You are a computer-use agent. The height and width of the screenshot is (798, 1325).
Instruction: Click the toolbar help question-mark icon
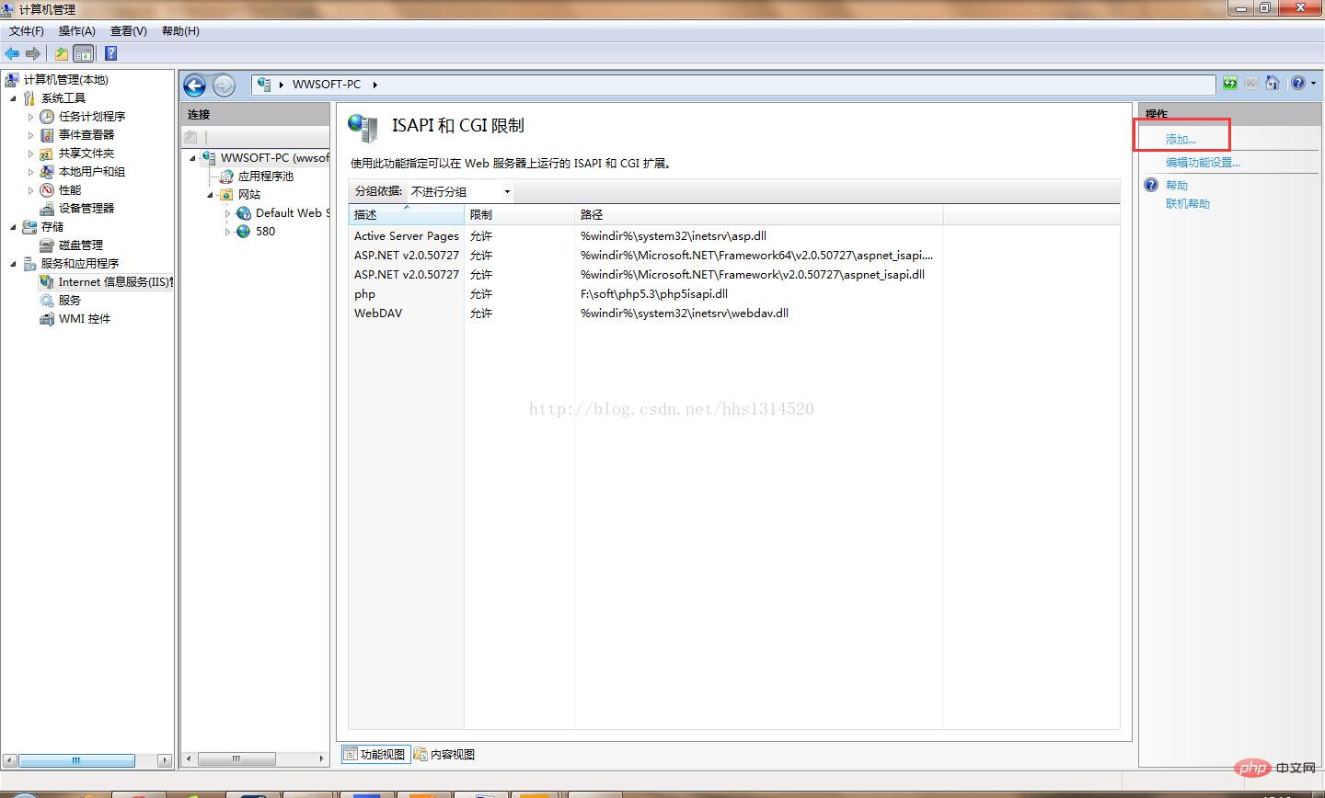tap(110, 54)
